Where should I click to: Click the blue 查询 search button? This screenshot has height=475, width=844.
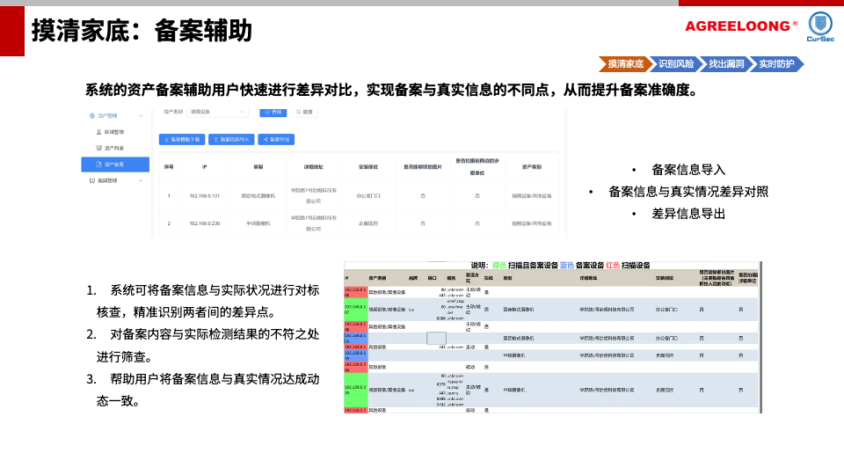point(273,112)
